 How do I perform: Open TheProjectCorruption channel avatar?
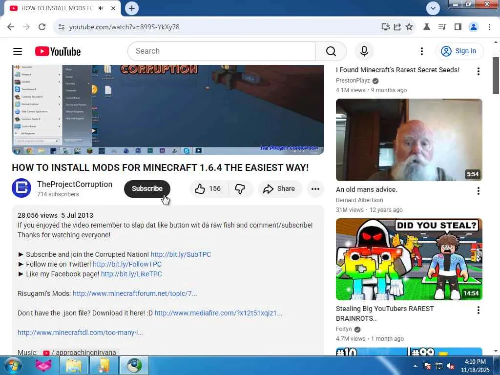(x=21, y=188)
